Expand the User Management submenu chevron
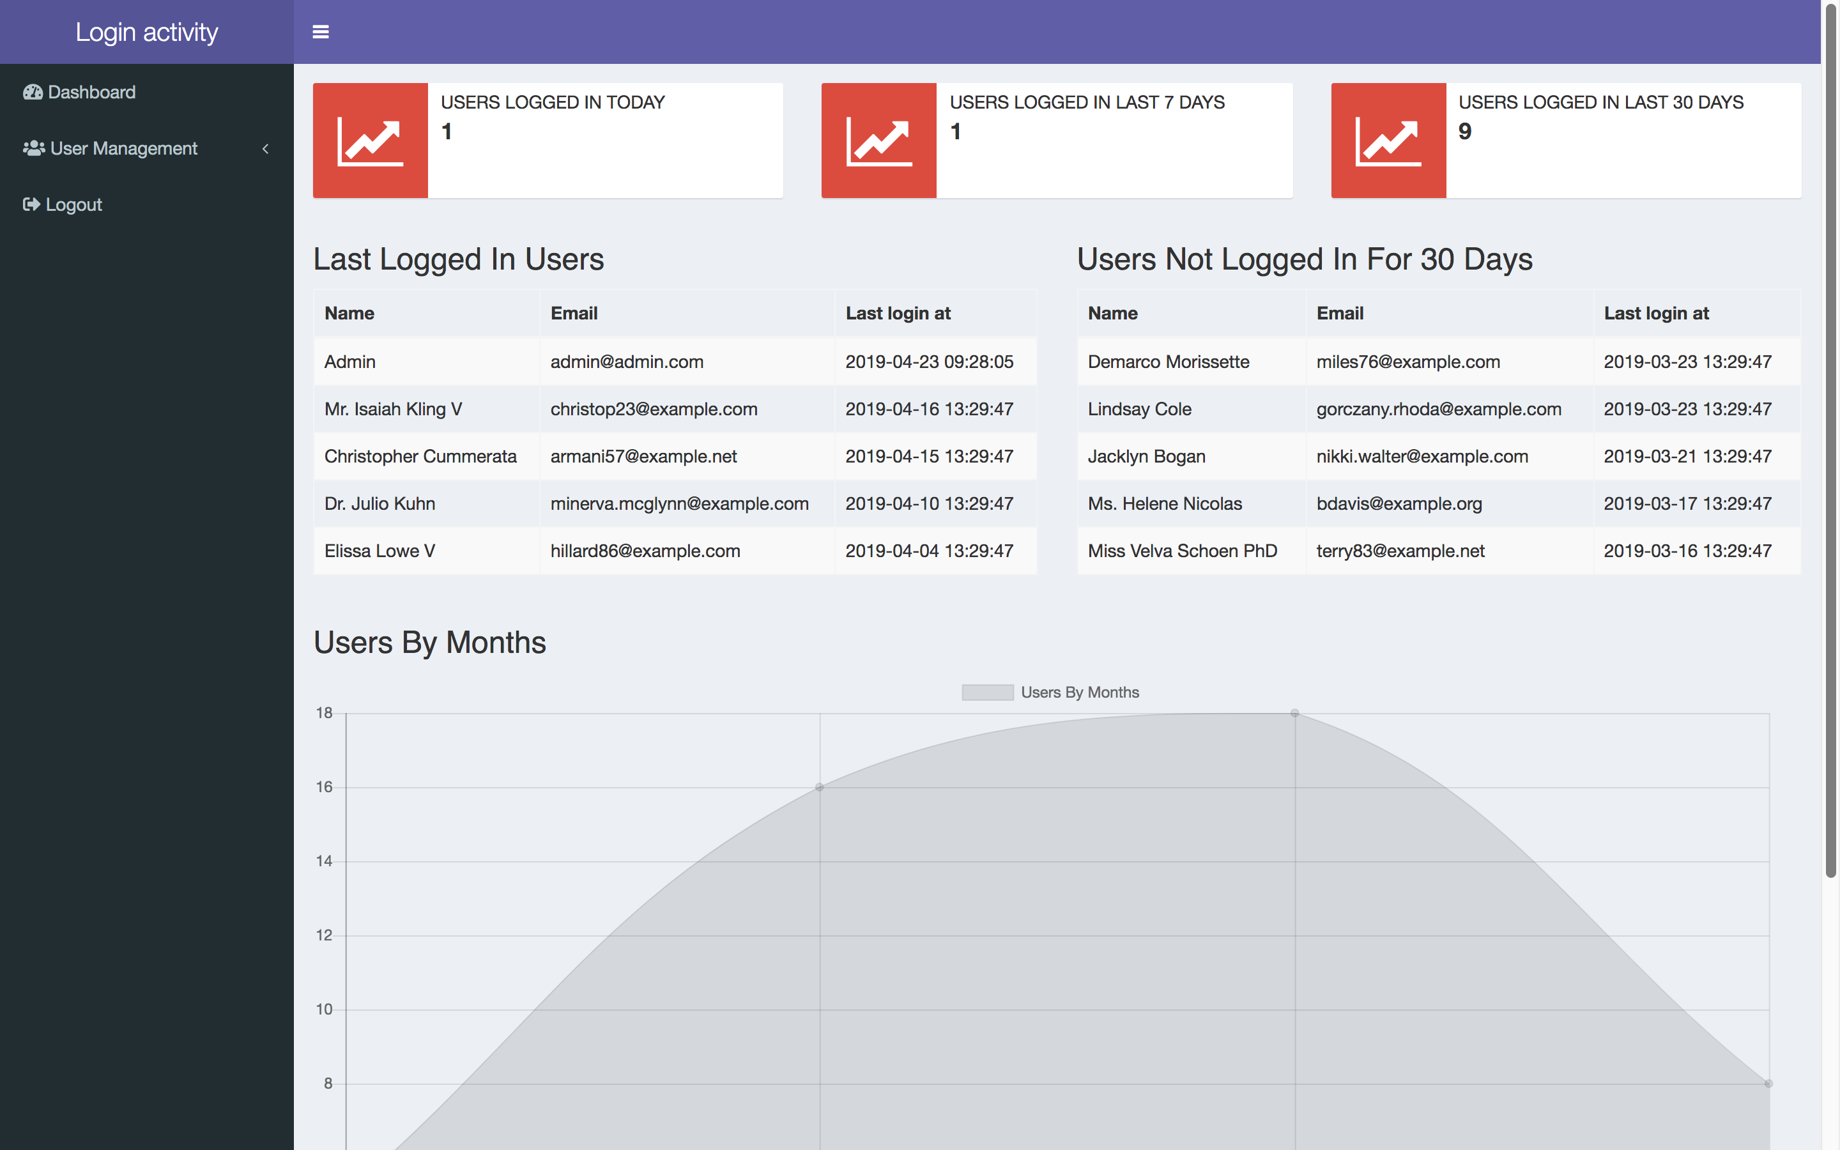1840x1150 pixels. 264,148
